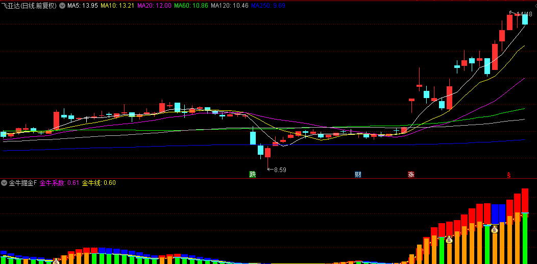The width and height of the screenshot is (537, 264).
Task: Click the 金牛掘金F indicator name
Action: pos(22,183)
